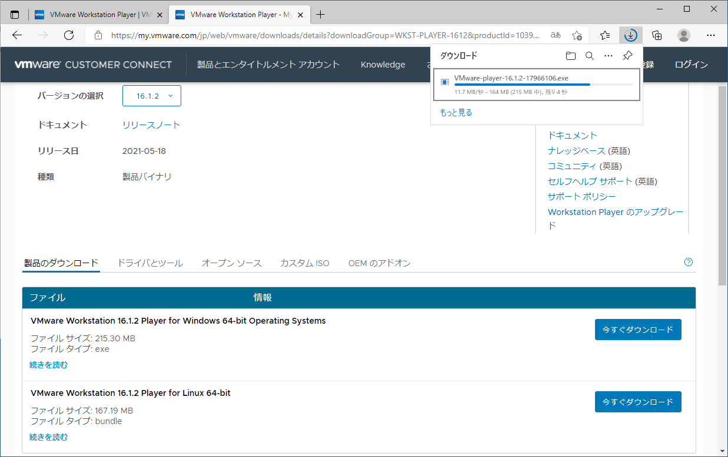This screenshot has height=457, width=728.
Task: Open browser settings and more menu
Action: click(x=710, y=35)
